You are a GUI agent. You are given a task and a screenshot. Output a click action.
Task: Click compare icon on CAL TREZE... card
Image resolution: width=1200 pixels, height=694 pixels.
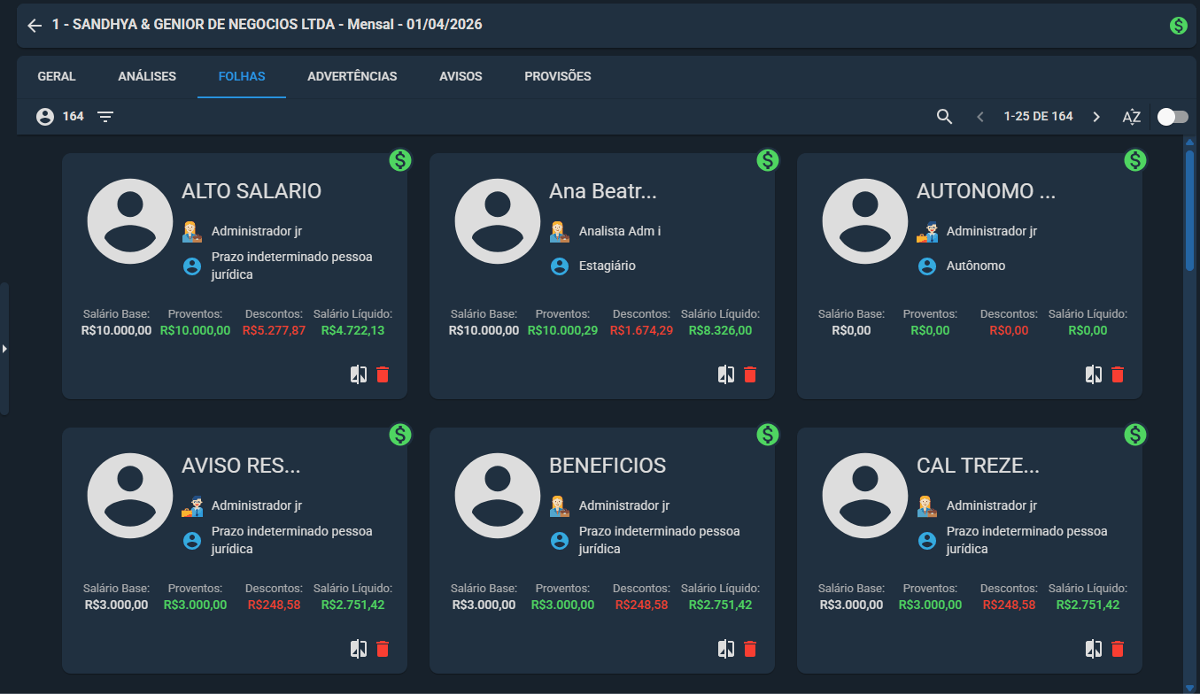click(x=1094, y=649)
